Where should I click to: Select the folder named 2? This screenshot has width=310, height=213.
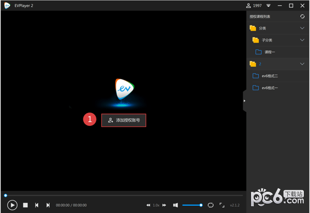[278, 64]
